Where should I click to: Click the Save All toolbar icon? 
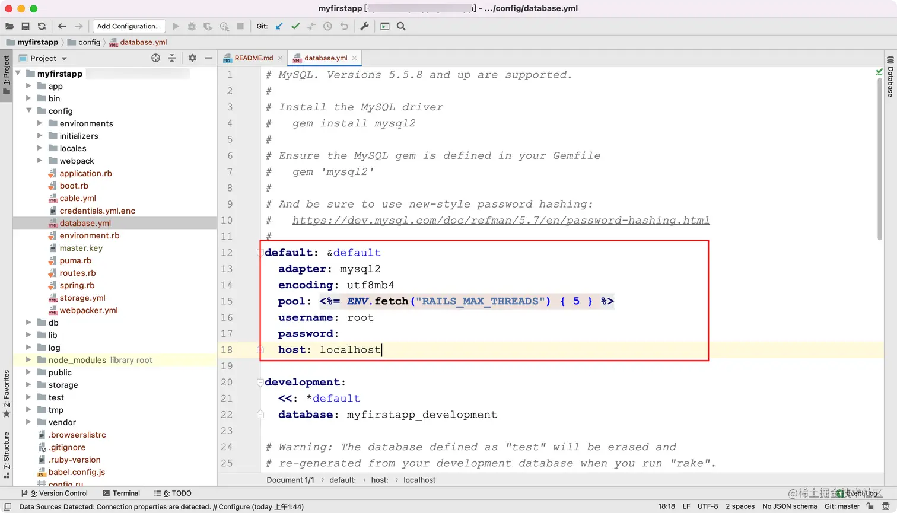[26, 26]
